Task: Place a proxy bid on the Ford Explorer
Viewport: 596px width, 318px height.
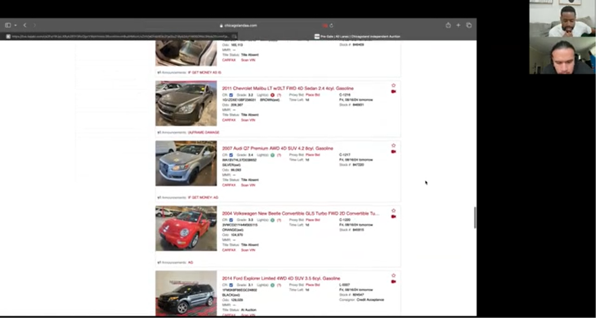Action: (x=313, y=285)
